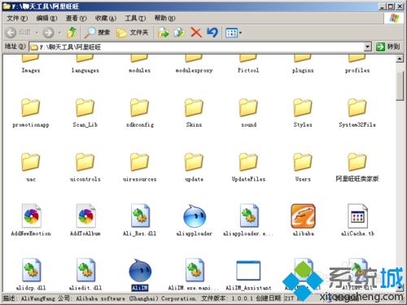Select the Images folder
The width and height of the screenshot is (407, 305).
point(31,64)
